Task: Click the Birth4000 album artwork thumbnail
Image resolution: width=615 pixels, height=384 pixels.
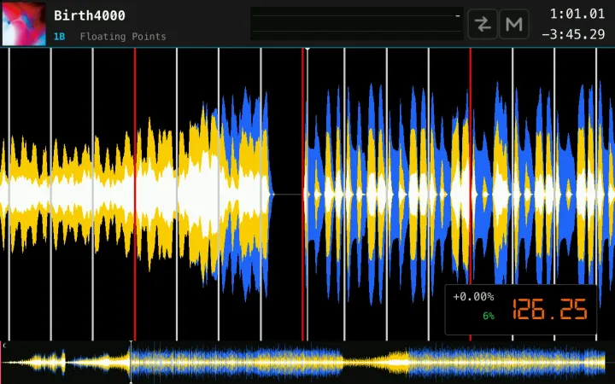Action: [x=24, y=24]
